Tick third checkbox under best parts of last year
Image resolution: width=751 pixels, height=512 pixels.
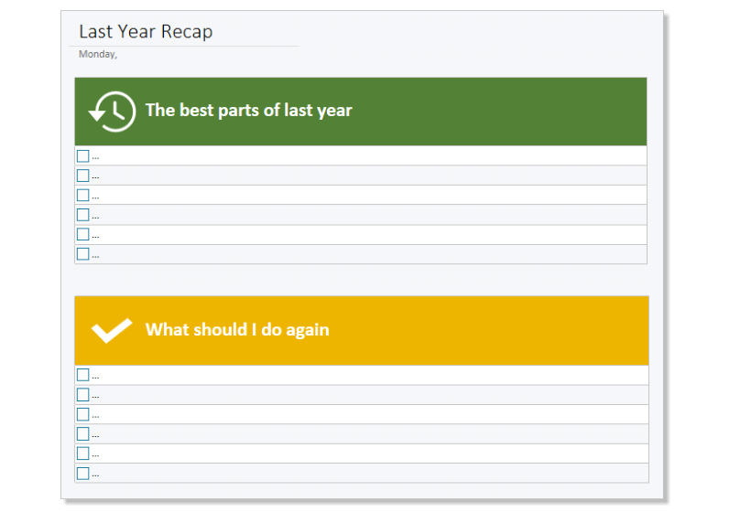82,196
